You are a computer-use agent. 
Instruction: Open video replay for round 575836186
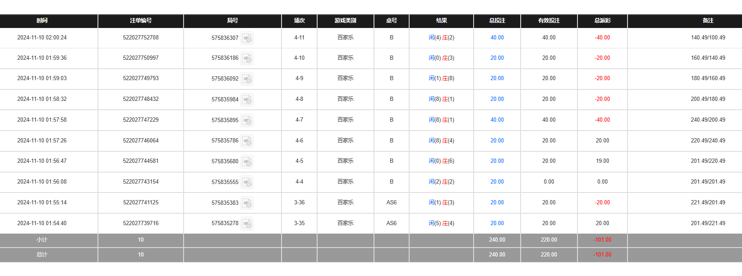[247, 58]
